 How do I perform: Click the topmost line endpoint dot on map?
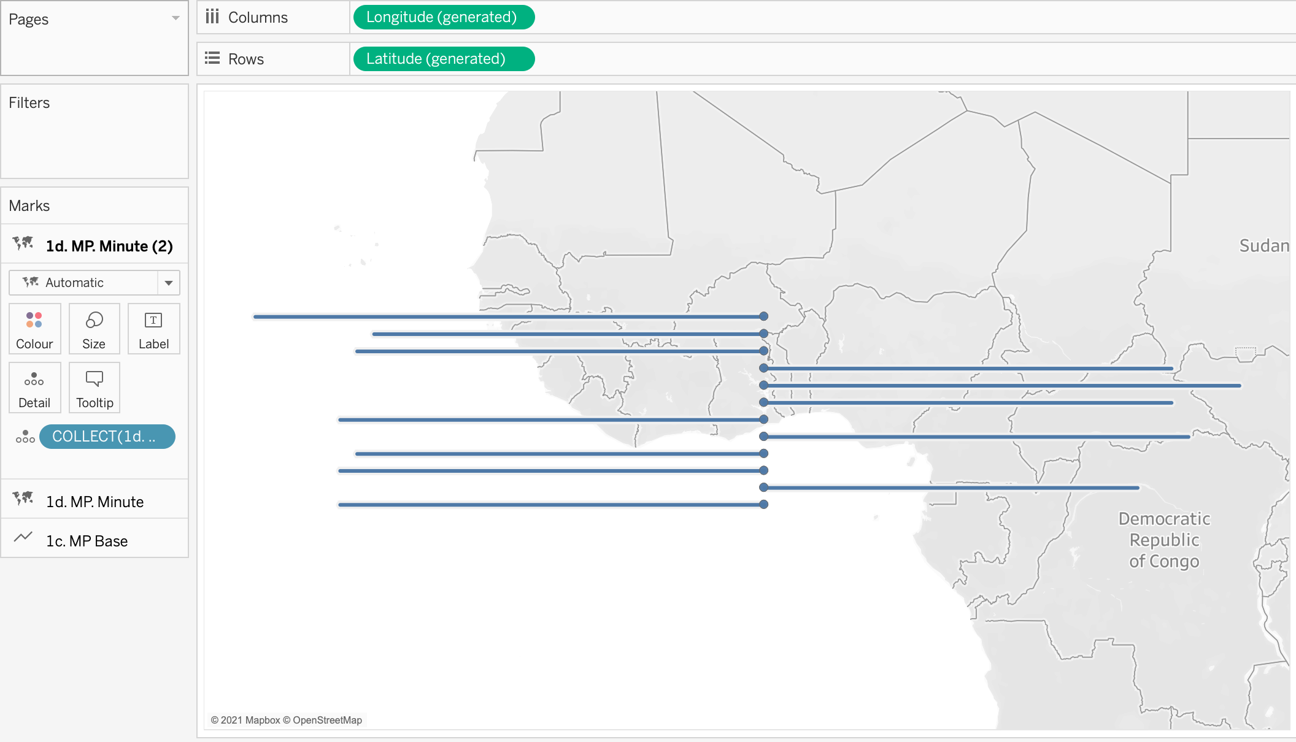(x=763, y=316)
